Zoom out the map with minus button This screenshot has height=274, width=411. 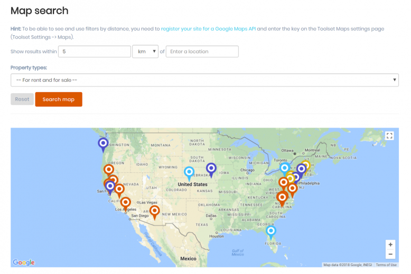(390, 254)
